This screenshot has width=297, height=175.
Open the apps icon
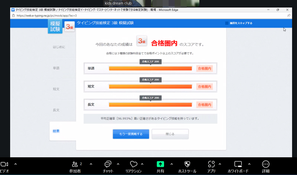tap(211, 164)
